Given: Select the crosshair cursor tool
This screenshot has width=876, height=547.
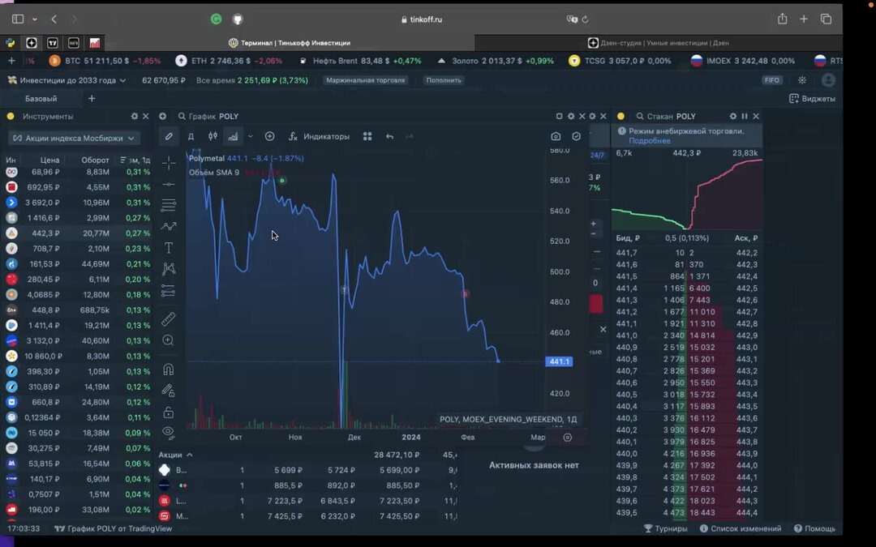Looking at the screenshot, I should pyautogui.click(x=168, y=163).
